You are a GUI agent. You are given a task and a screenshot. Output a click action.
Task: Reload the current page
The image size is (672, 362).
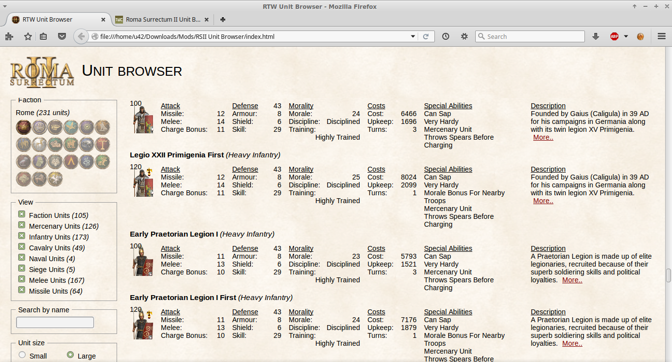pos(426,36)
